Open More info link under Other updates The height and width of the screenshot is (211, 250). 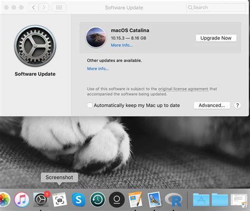coord(98,68)
